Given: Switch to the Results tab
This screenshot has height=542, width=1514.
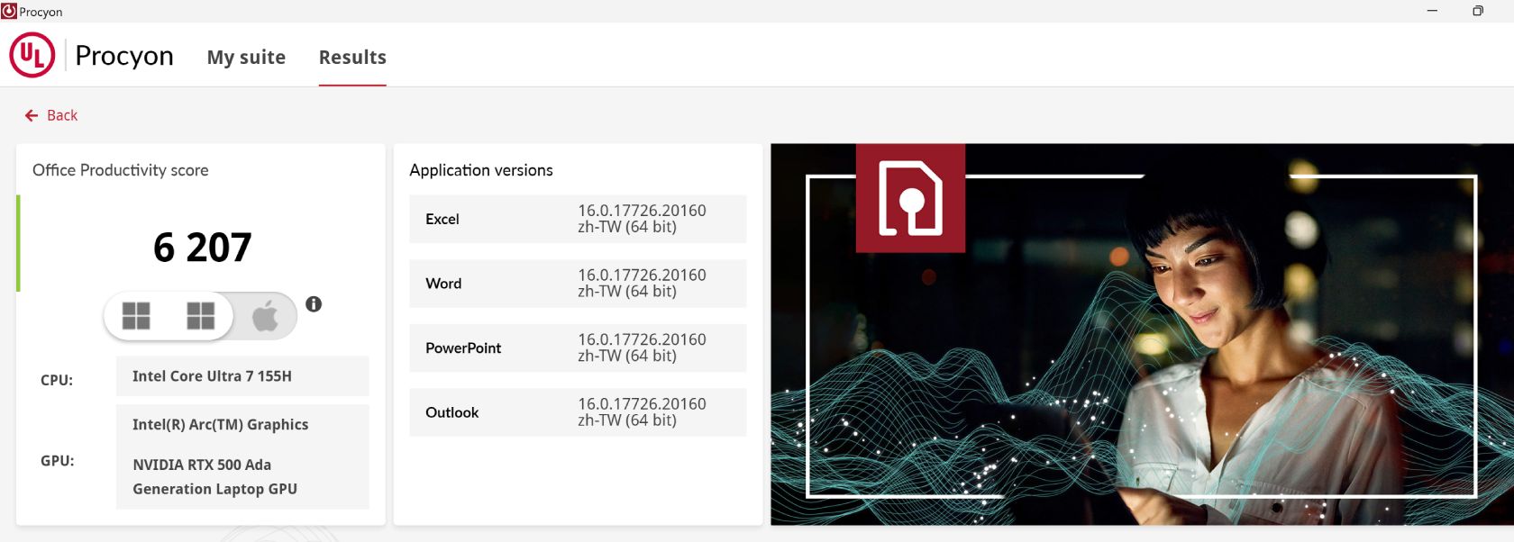Looking at the screenshot, I should [352, 57].
